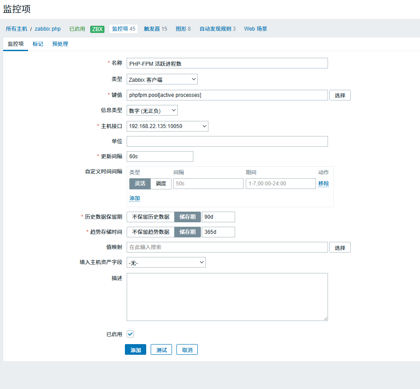This screenshot has height=389, width=420.
Task: Choose 不保留趋势数据 for trend storage
Action: (151, 232)
